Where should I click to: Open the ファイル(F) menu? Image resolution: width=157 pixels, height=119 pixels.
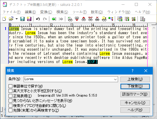[x=12, y=12]
